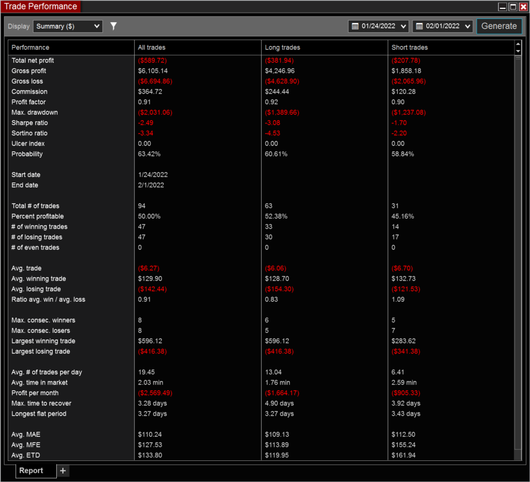Open the Display Summary ($) dropdown

pos(67,26)
